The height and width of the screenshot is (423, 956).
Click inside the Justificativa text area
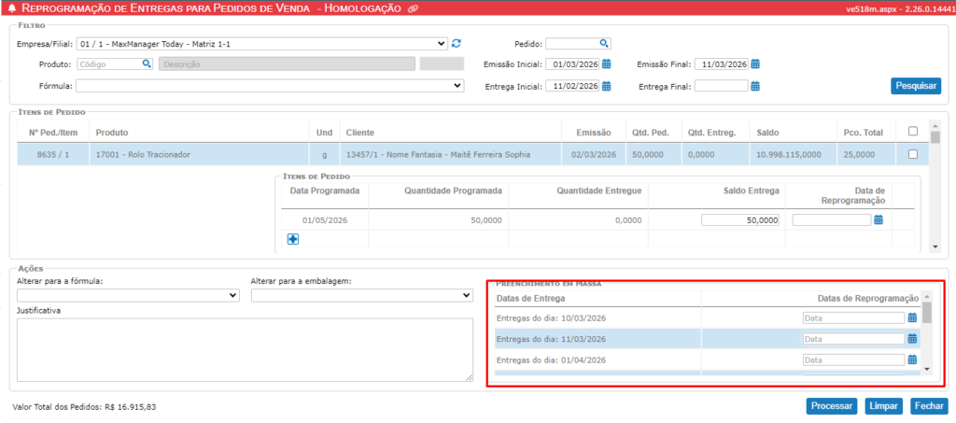click(x=245, y=349)
